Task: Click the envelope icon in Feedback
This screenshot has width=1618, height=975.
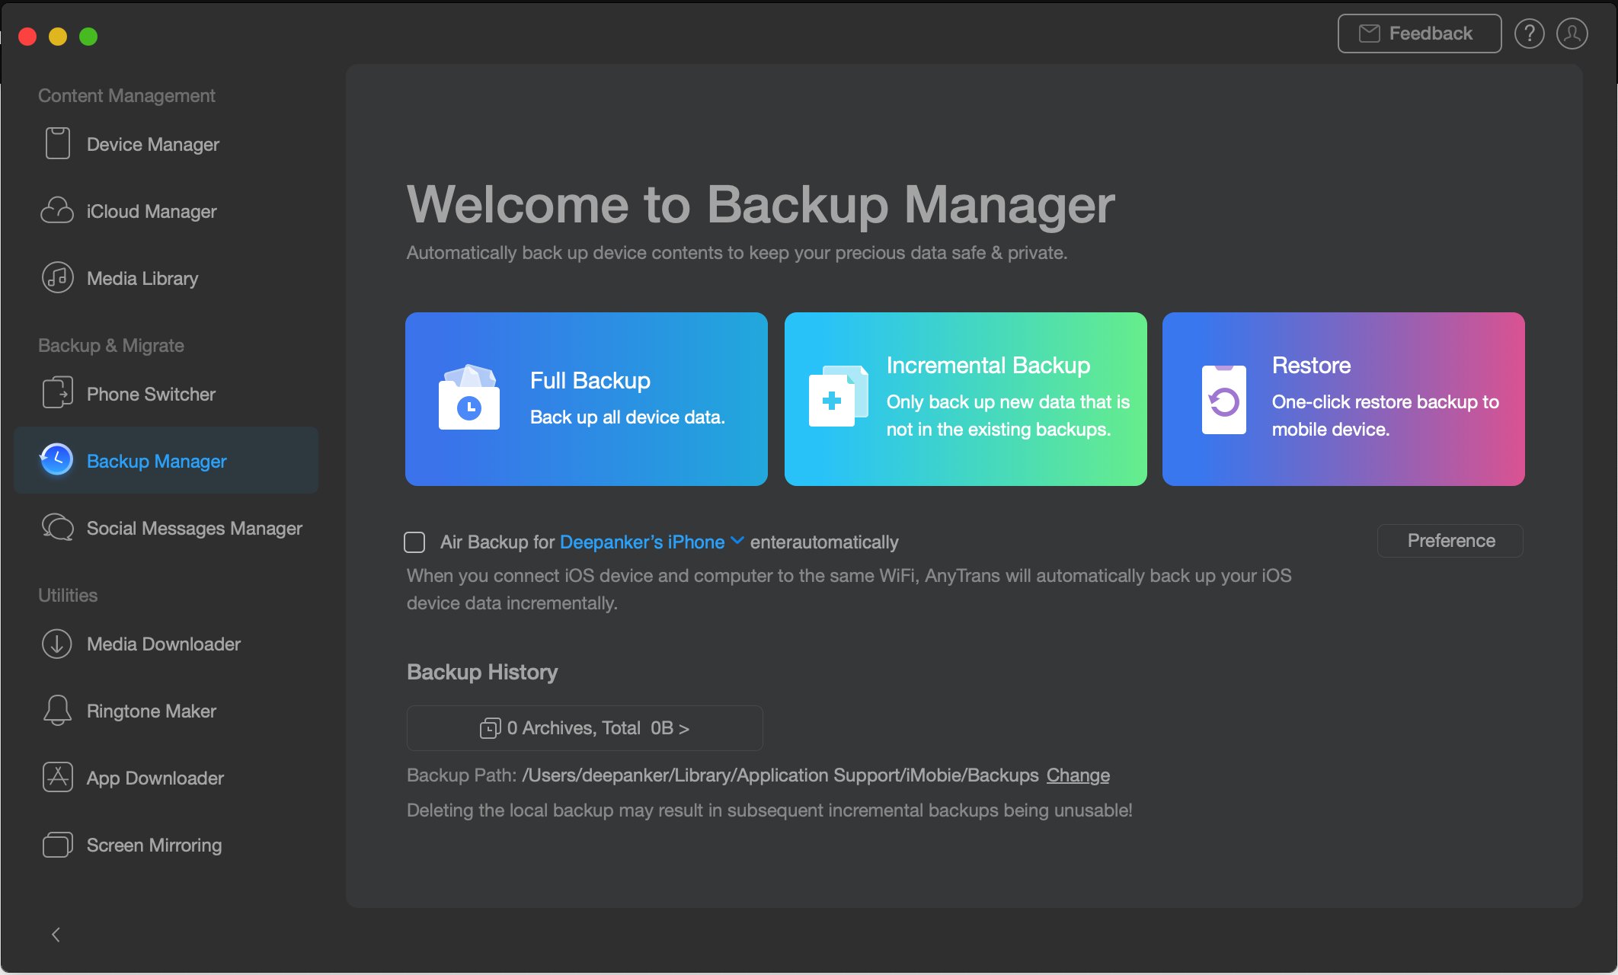Action: 1369,34
